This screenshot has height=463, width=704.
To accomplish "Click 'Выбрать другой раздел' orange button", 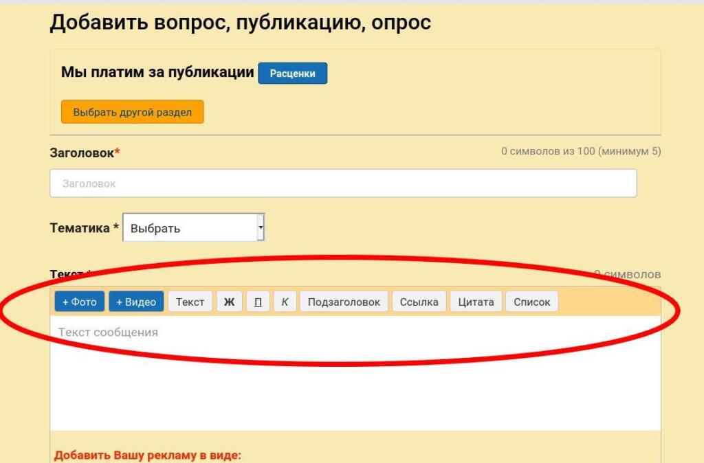I will [133, 112].
